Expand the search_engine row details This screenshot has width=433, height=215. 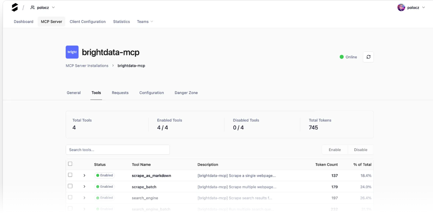84,198
